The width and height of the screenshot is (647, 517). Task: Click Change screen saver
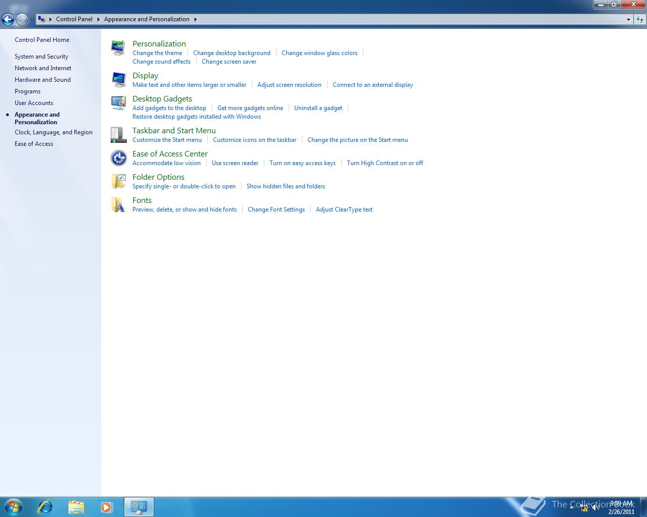[x=229, y=62]
